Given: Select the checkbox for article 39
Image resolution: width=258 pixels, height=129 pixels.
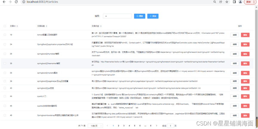Looking at the screenshot, I should (x=5, y=81).
